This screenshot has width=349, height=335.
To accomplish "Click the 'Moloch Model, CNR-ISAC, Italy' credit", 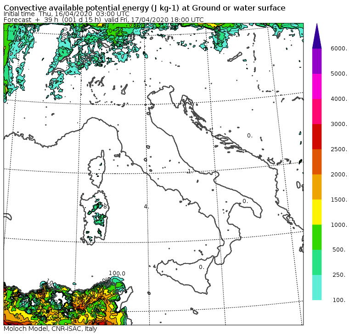I will (x=51, y=329).
